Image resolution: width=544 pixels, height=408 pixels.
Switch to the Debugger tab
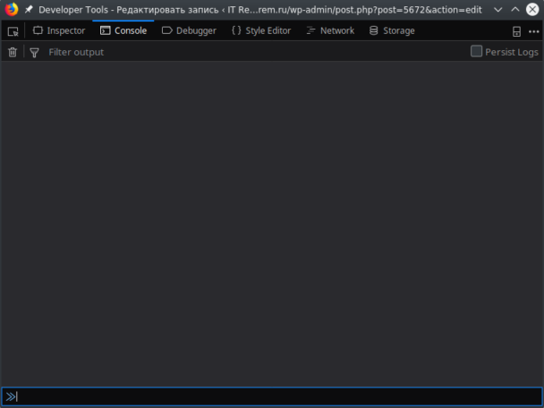pos(189,31)
